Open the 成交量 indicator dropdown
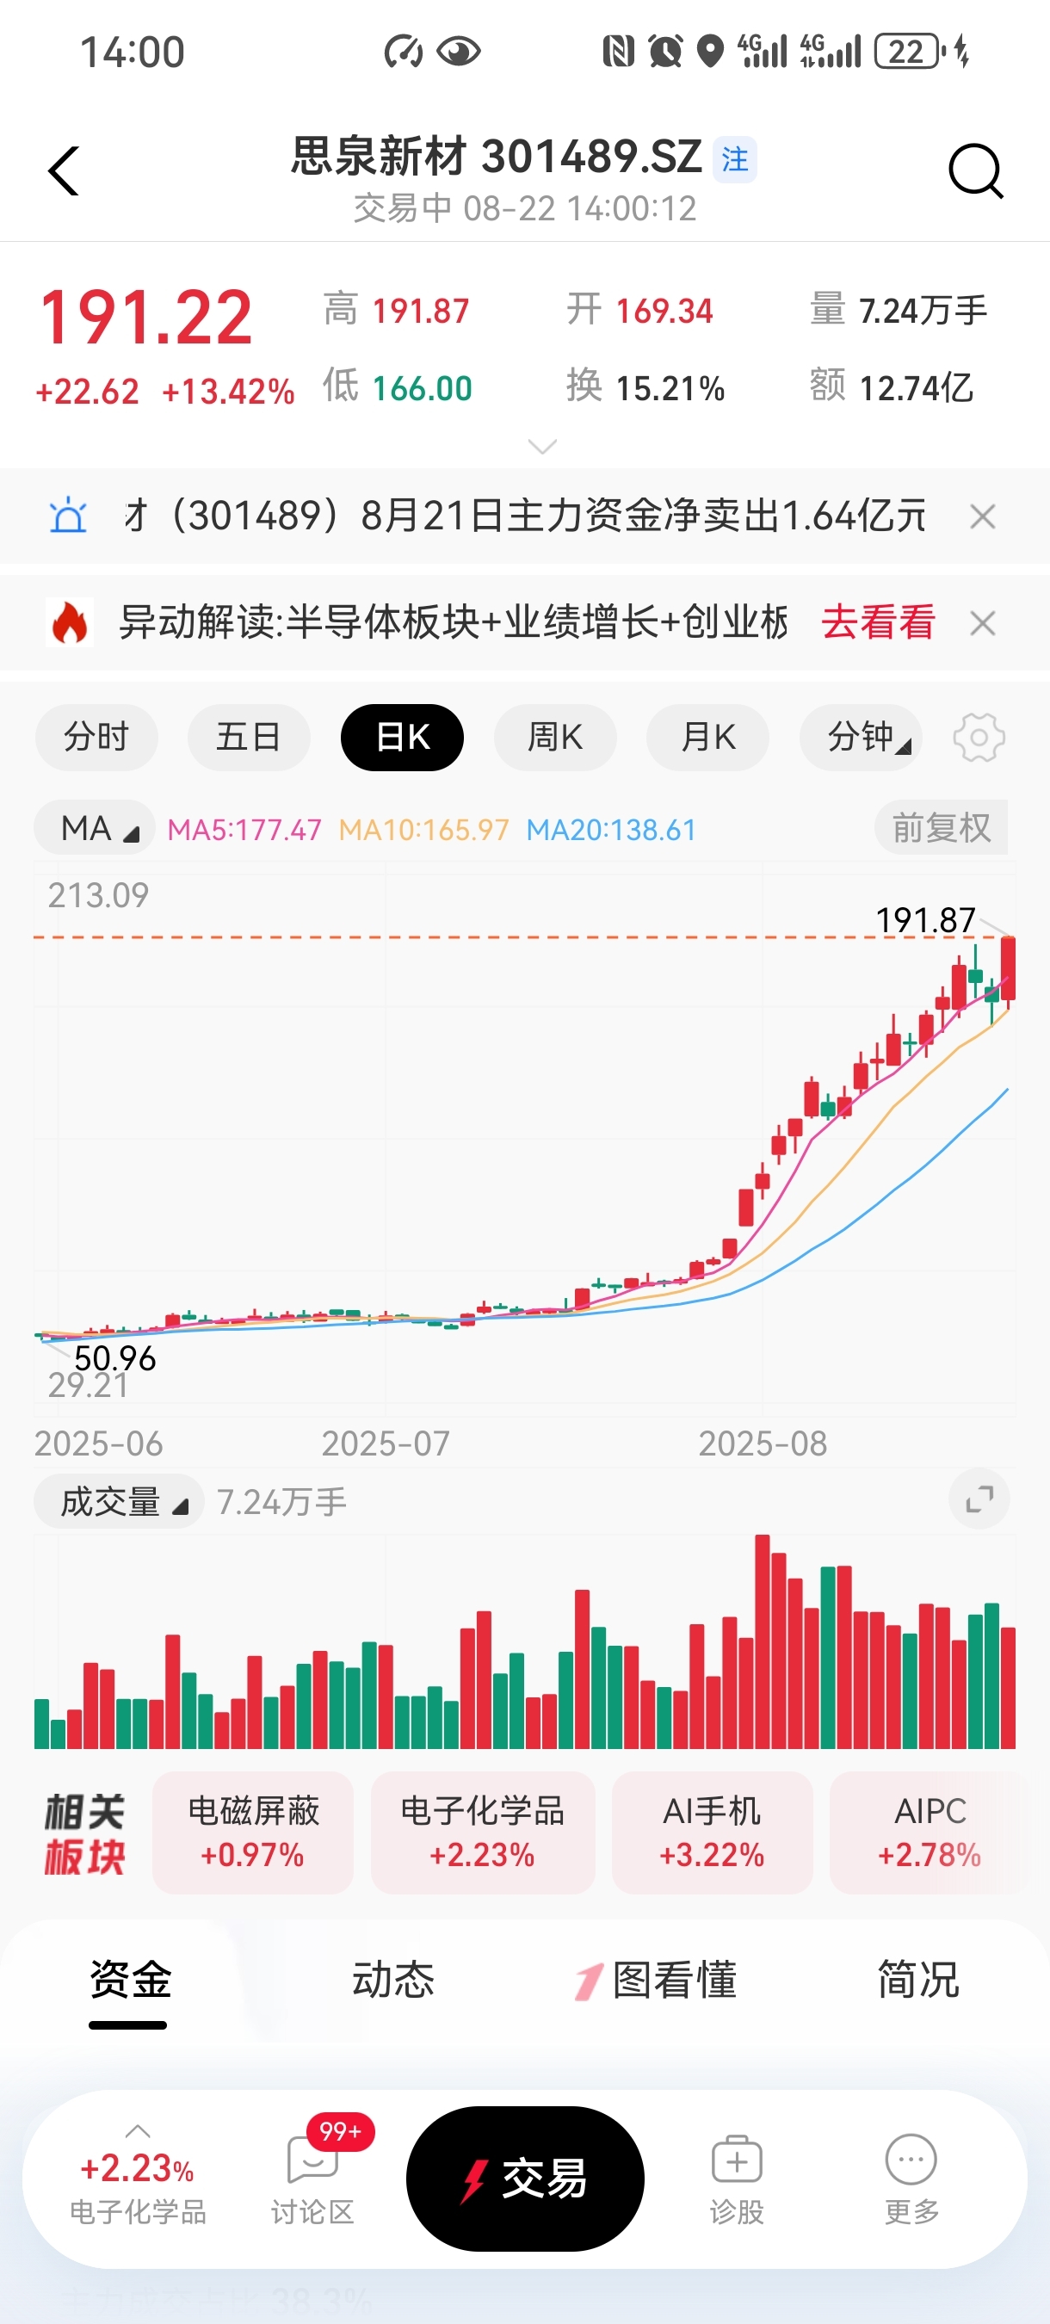 click(x=119, y=1501)
